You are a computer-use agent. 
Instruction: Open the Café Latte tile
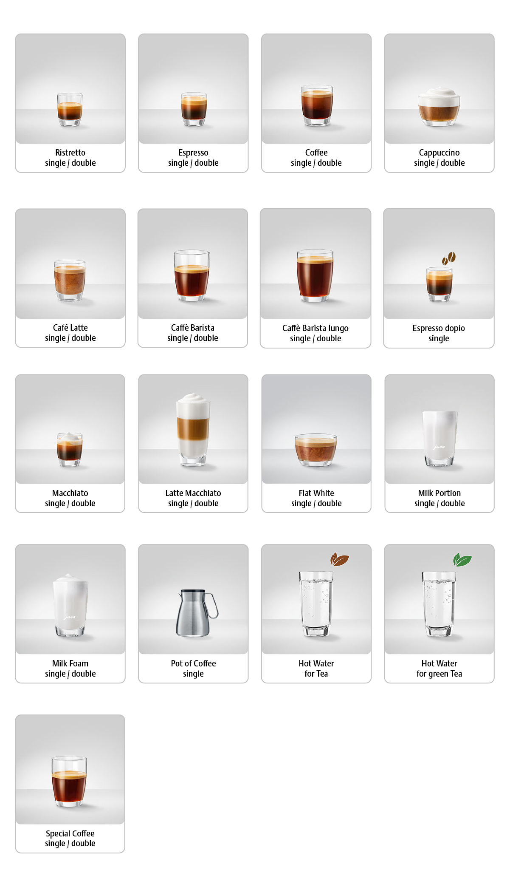coord(70,278)
